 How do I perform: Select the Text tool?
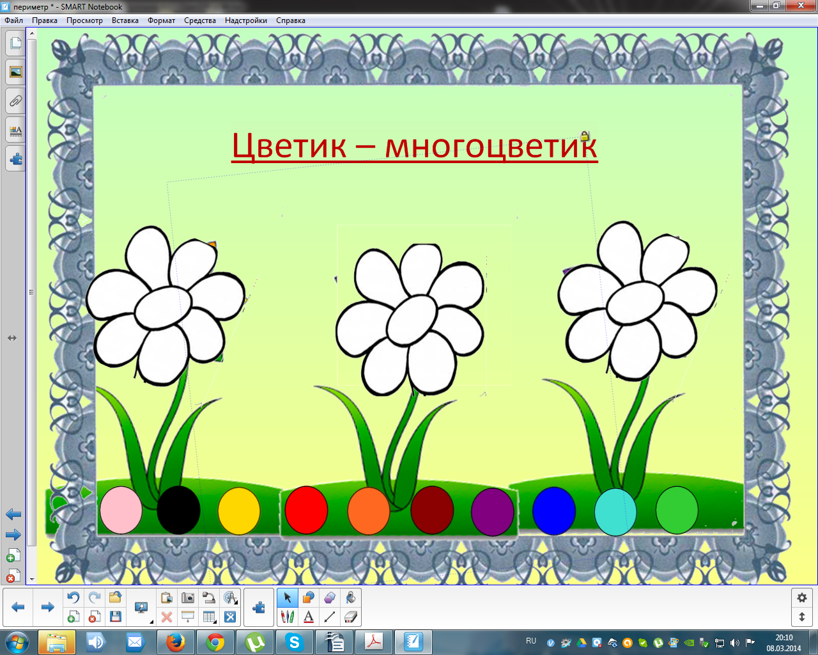coord(309,617)
